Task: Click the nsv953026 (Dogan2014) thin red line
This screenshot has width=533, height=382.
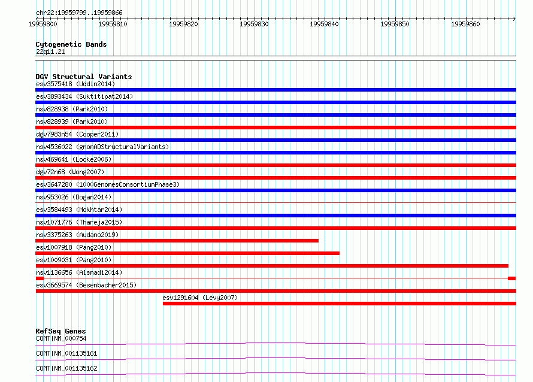Action: 275,203
